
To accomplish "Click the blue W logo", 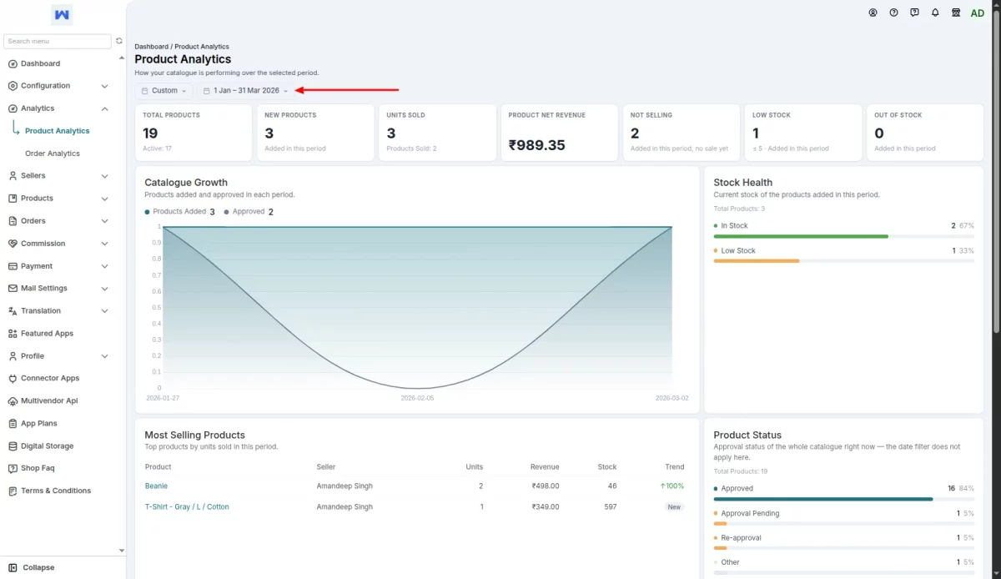I will pos(62,15).
